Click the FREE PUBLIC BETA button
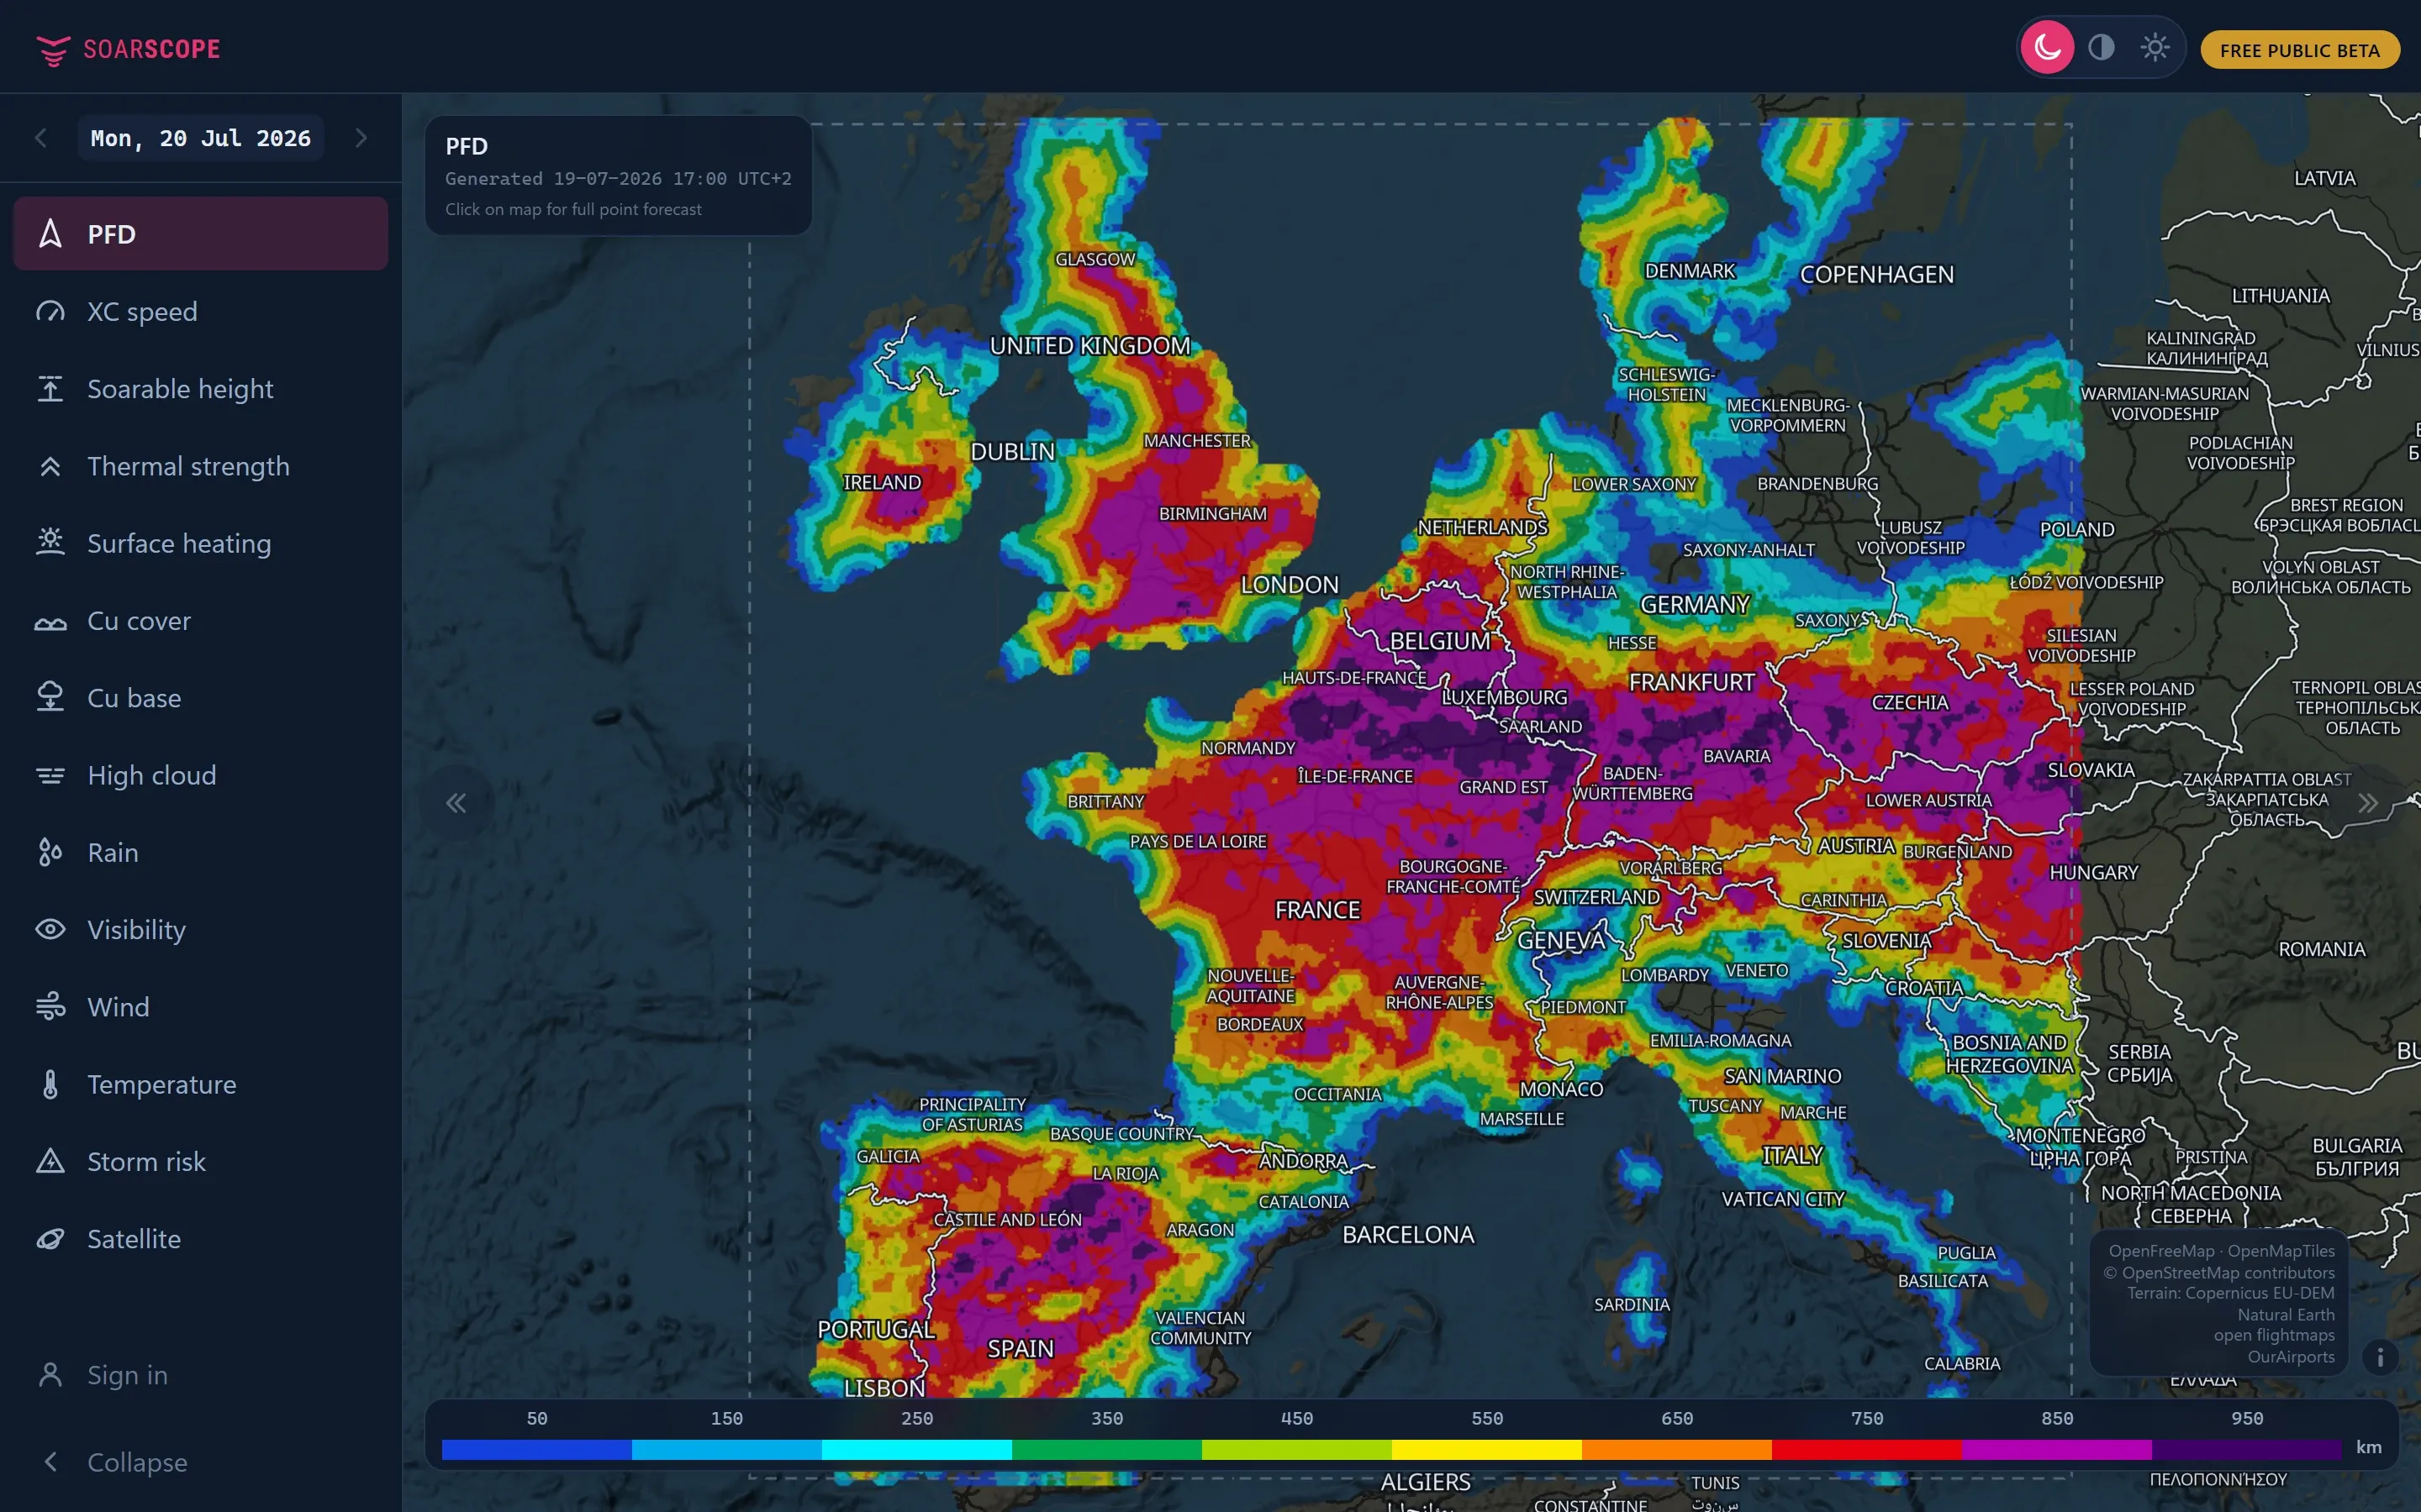The height and width of the screenshot is (1512, 2421). 2299,50
